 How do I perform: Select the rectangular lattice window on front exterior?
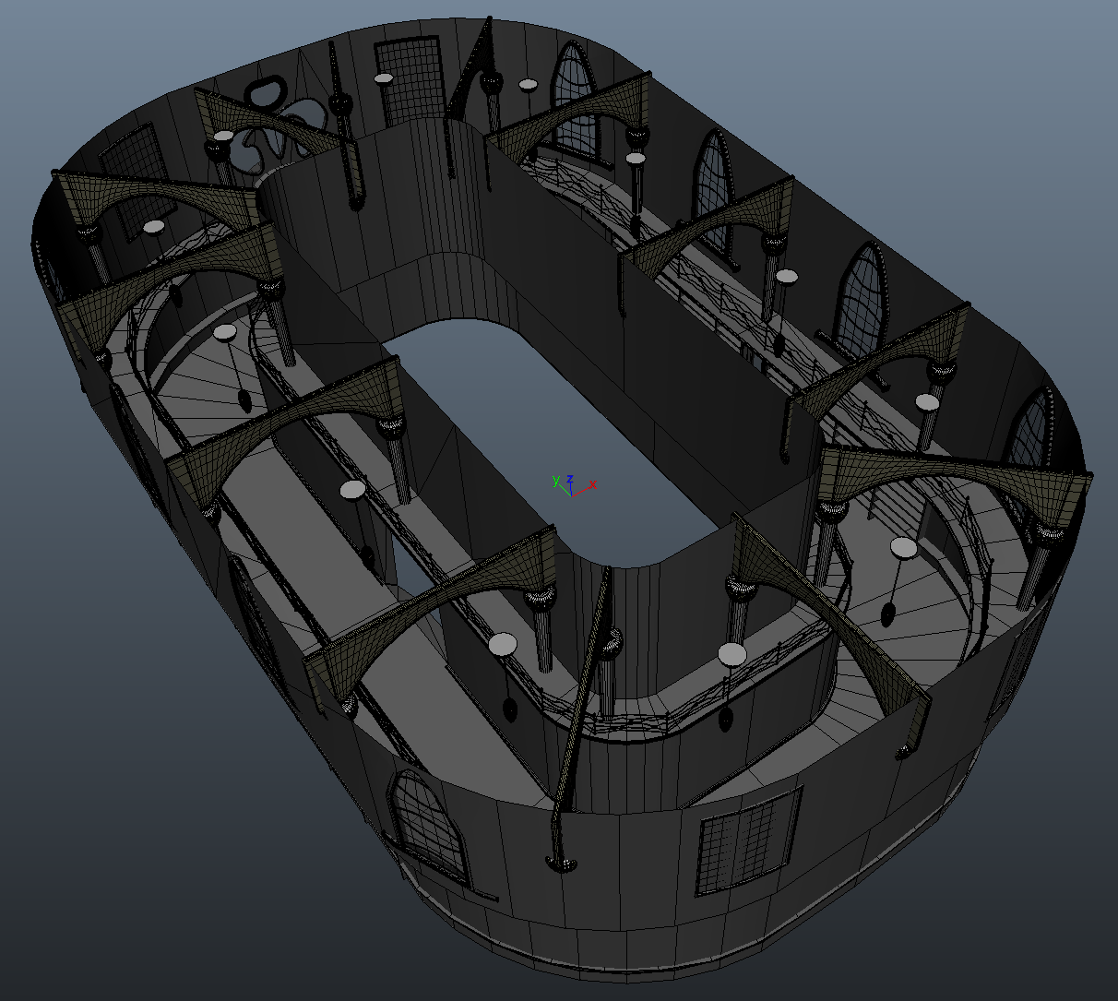click(x=746, y=841)
